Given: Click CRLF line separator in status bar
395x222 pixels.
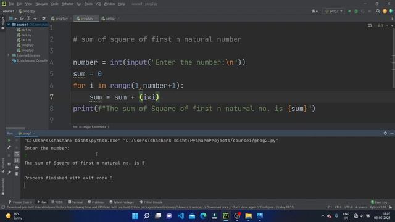Looking at the screenshot, I should (x=338, y=207).
